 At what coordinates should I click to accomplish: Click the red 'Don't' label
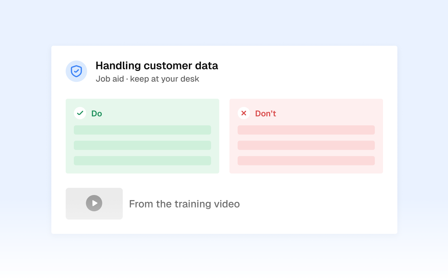(265, 114)
